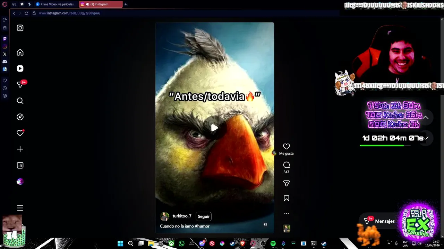The image size is (444, 249).
Task: Open X in Opera sidebar
Action: tap(5, 54)
